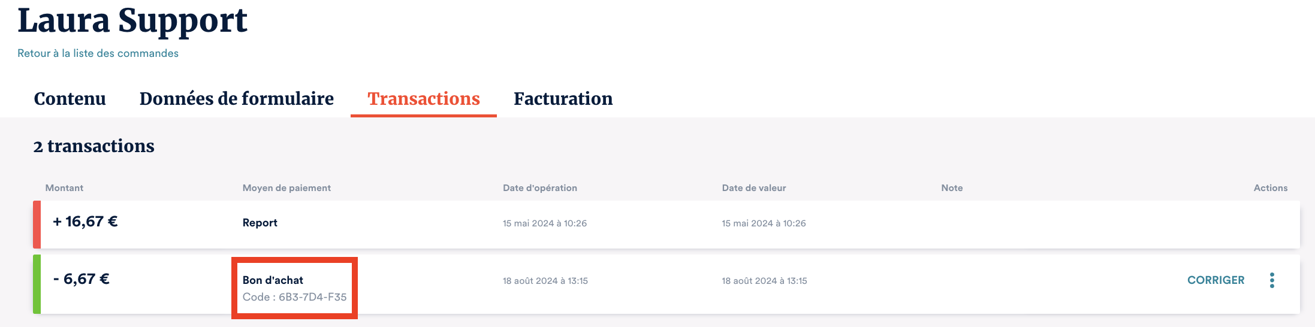Open the Données de formulaire tab
The image size is (1315, 327).
[236, 99]
